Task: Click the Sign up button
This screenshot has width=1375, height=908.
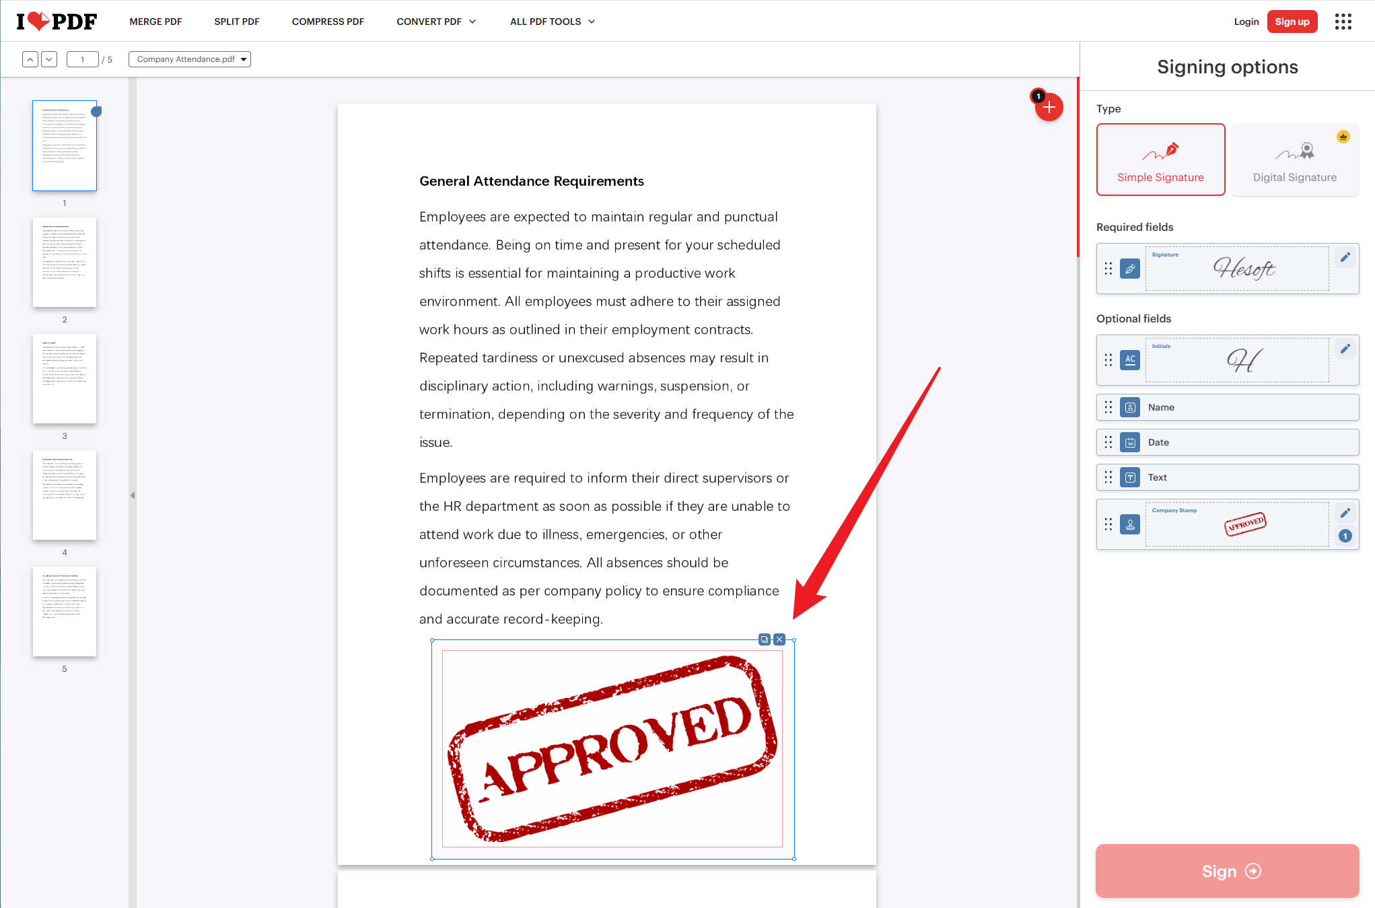Action: [x=1292, y=21]
